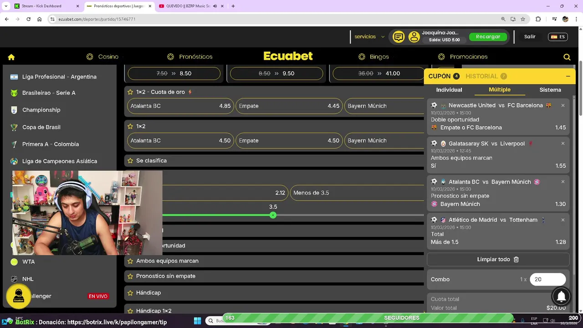Bookmark this page with the star icon
583x328 pixels.
click(x=523, y=19)
